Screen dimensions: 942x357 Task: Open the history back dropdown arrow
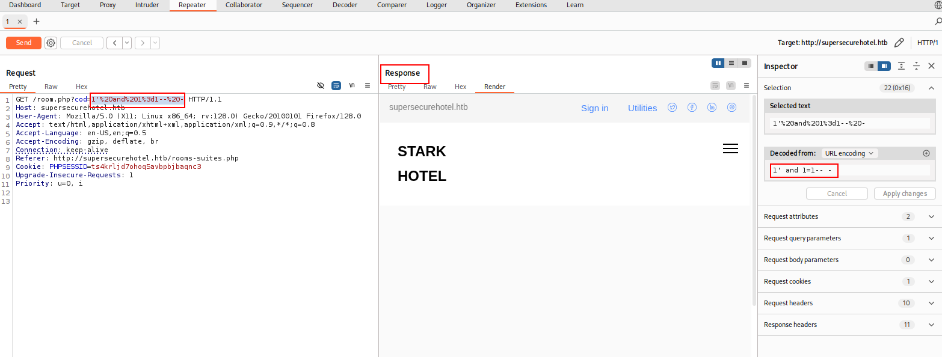coord(127,43)
